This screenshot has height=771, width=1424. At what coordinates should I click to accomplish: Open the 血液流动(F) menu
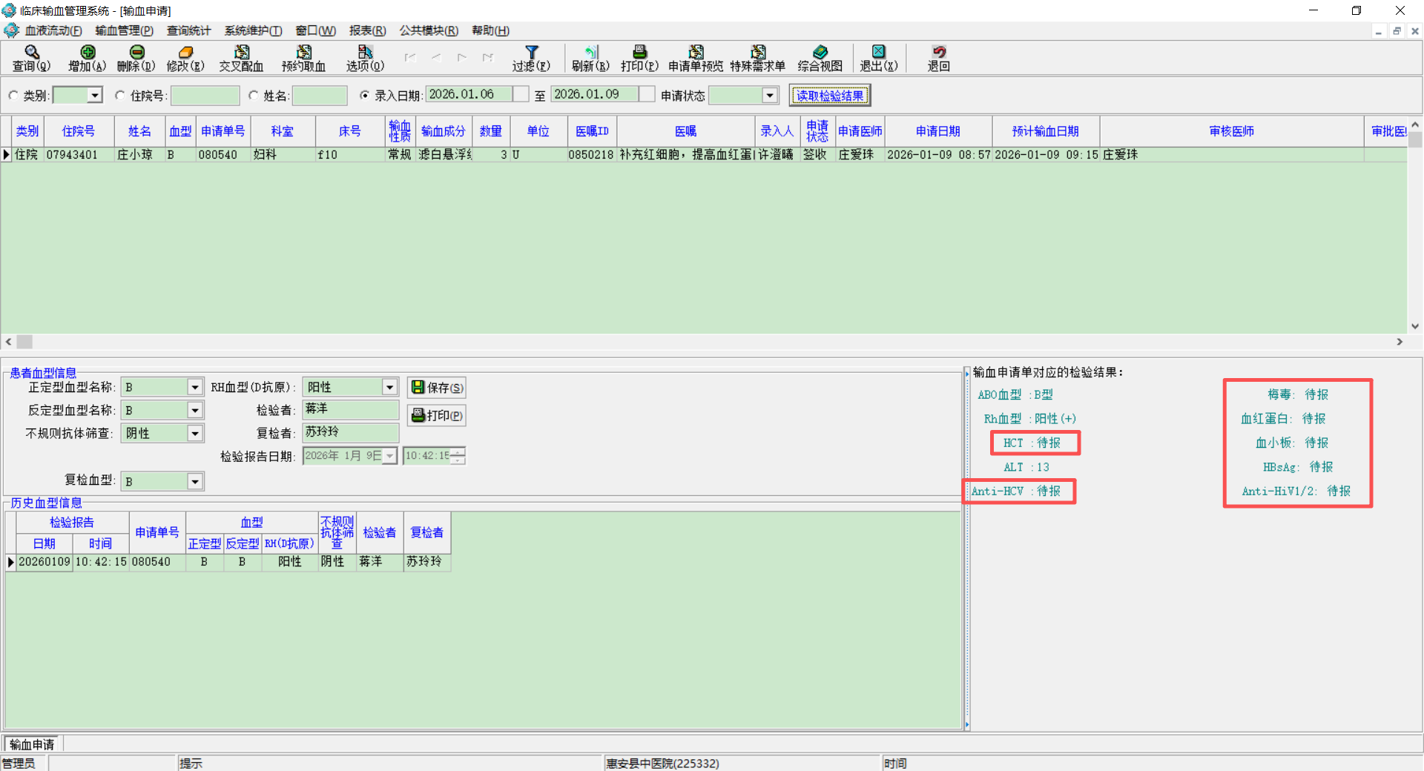[x=53, y=30]
